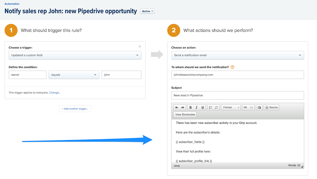Remove the trigger with the X icon
Image resolution: width=317 pixels, height=179 pixels.
[140, 46]
